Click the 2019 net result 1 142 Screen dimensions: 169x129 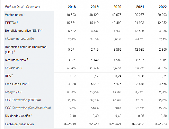95,60
